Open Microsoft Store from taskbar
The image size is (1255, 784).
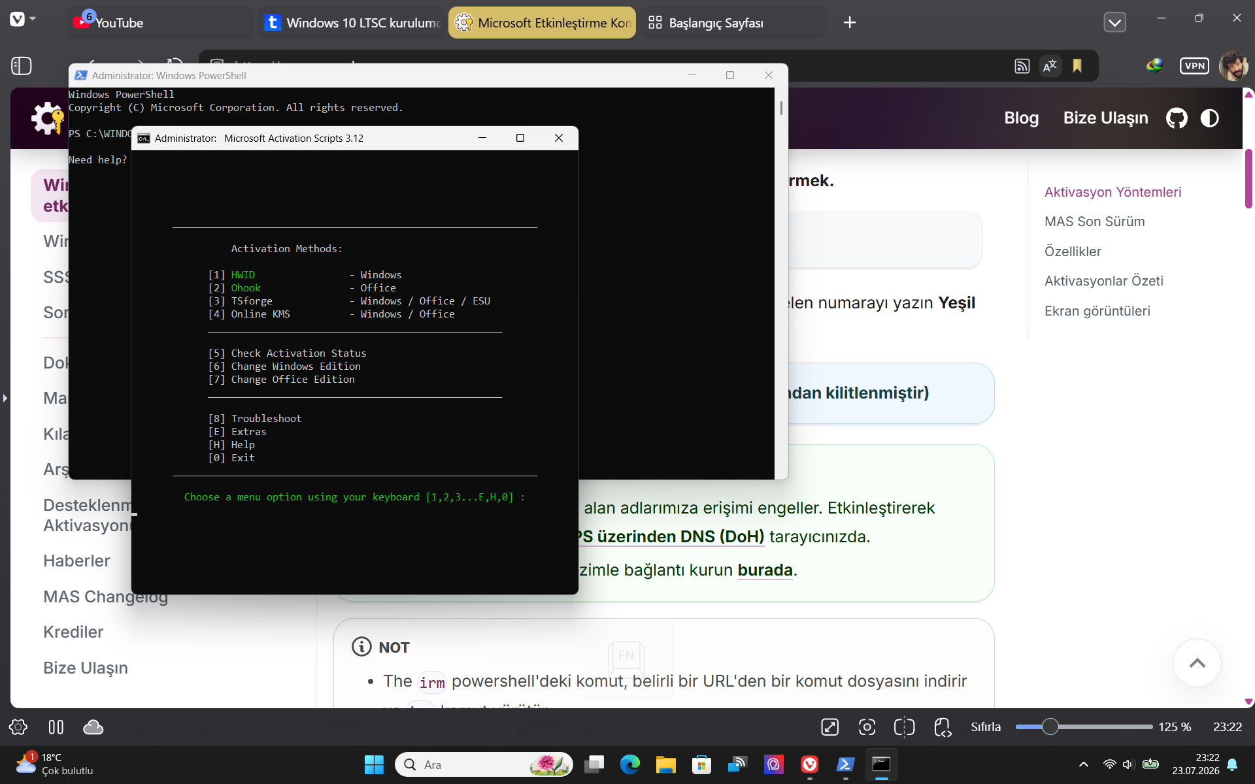(701, 764)
